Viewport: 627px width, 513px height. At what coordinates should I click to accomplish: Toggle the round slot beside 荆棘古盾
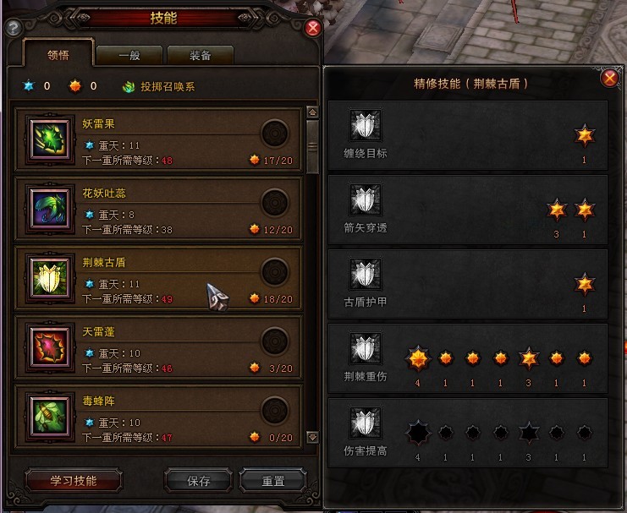coord(275,271)
